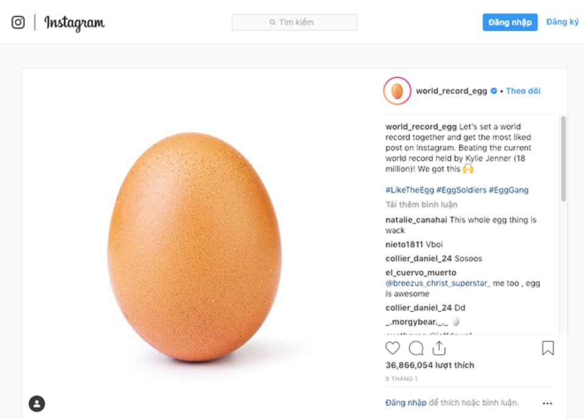Click the Tìm kiếm search field

294,22
